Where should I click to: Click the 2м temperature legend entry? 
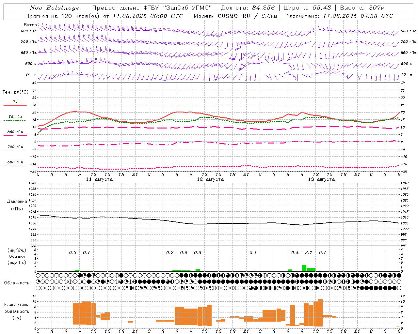[15, 102]
